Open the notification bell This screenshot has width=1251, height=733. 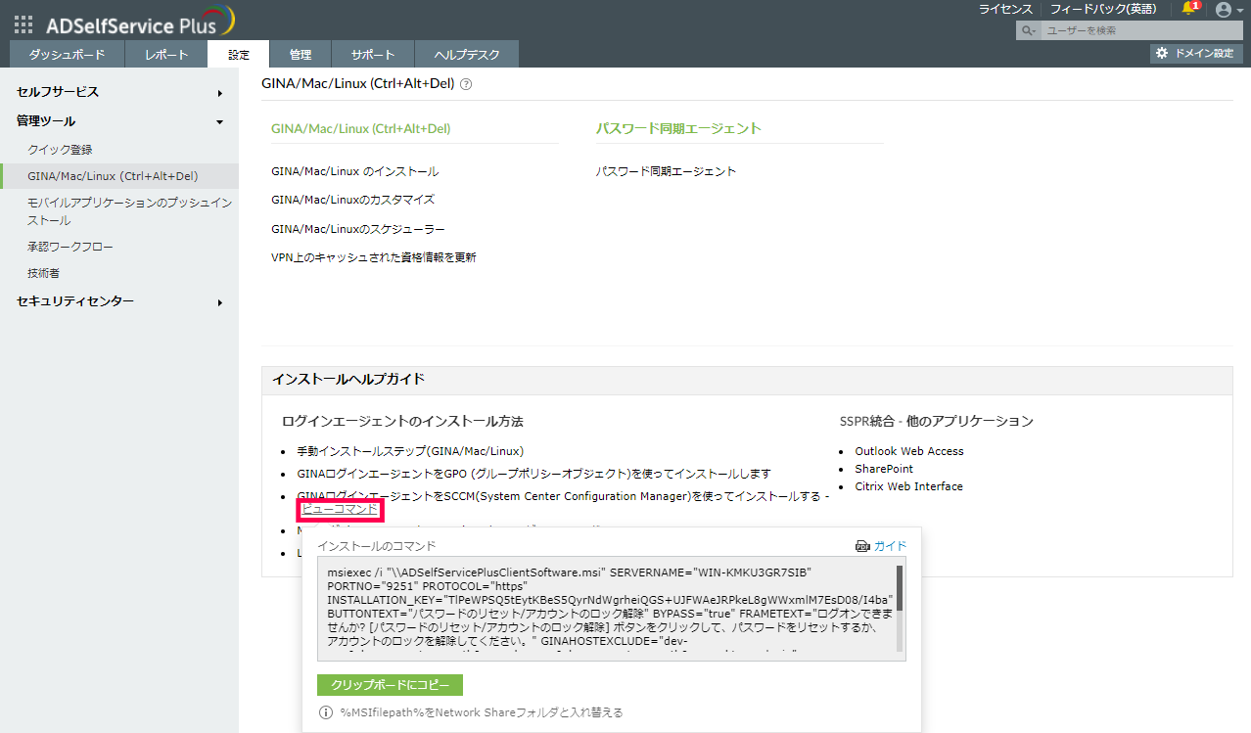1189,9
